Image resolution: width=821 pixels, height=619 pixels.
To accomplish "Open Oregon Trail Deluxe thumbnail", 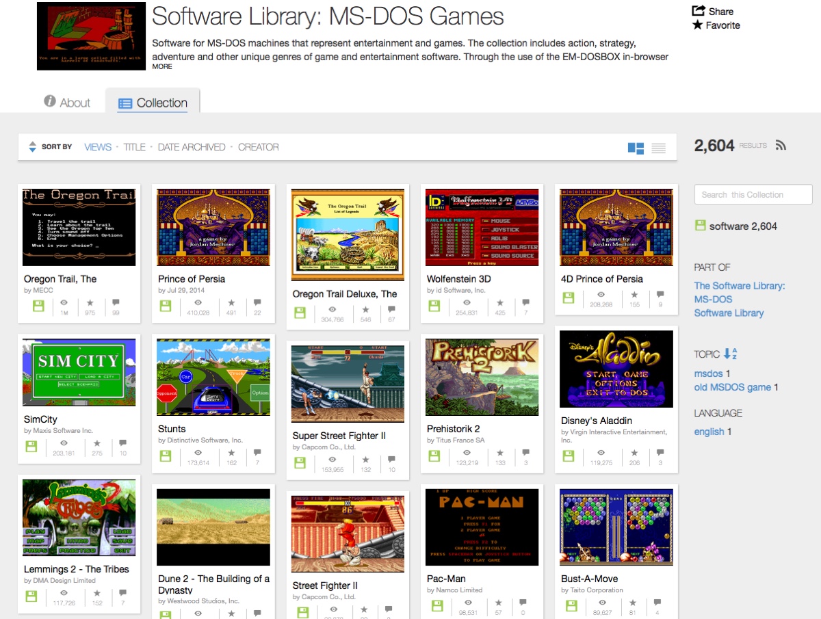I will point(348,235).
